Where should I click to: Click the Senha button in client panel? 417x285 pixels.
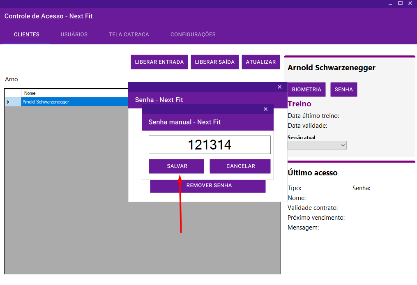343,90
